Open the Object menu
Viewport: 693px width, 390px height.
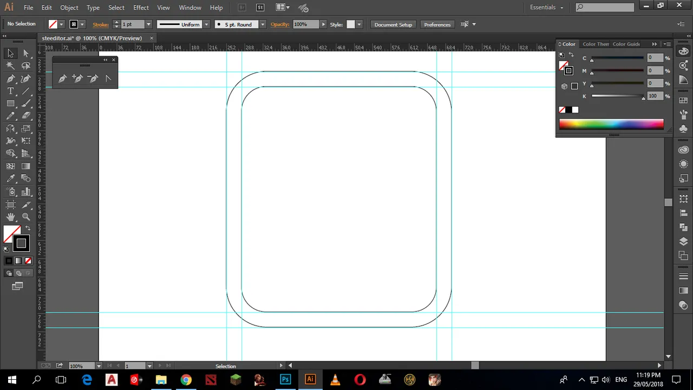coord(69,8)
